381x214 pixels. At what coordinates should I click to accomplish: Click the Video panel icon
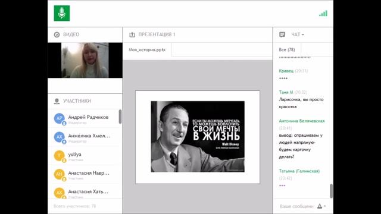click(x=57, y=34)
